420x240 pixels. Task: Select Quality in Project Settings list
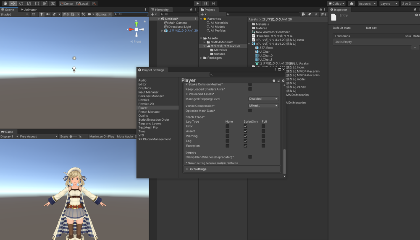tap(143, 116)
